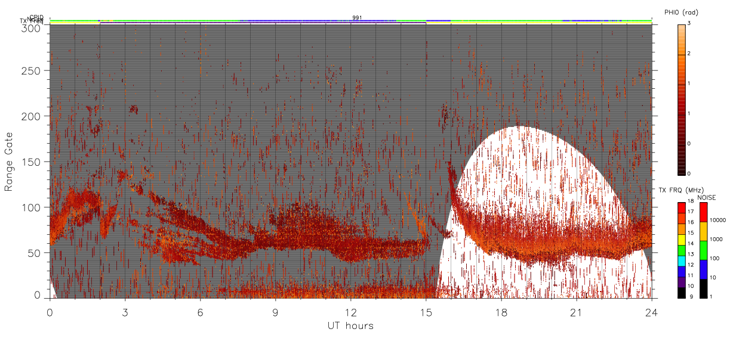733x338 pixels.
Task: Click the '10000' label in NOISE legend
Action: [718, 220]
